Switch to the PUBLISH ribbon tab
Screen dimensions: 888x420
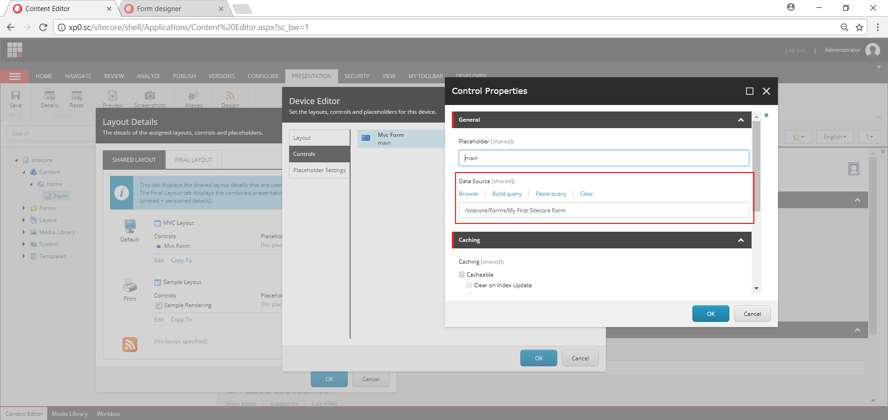pyautogui.click(x=185, y=76)
